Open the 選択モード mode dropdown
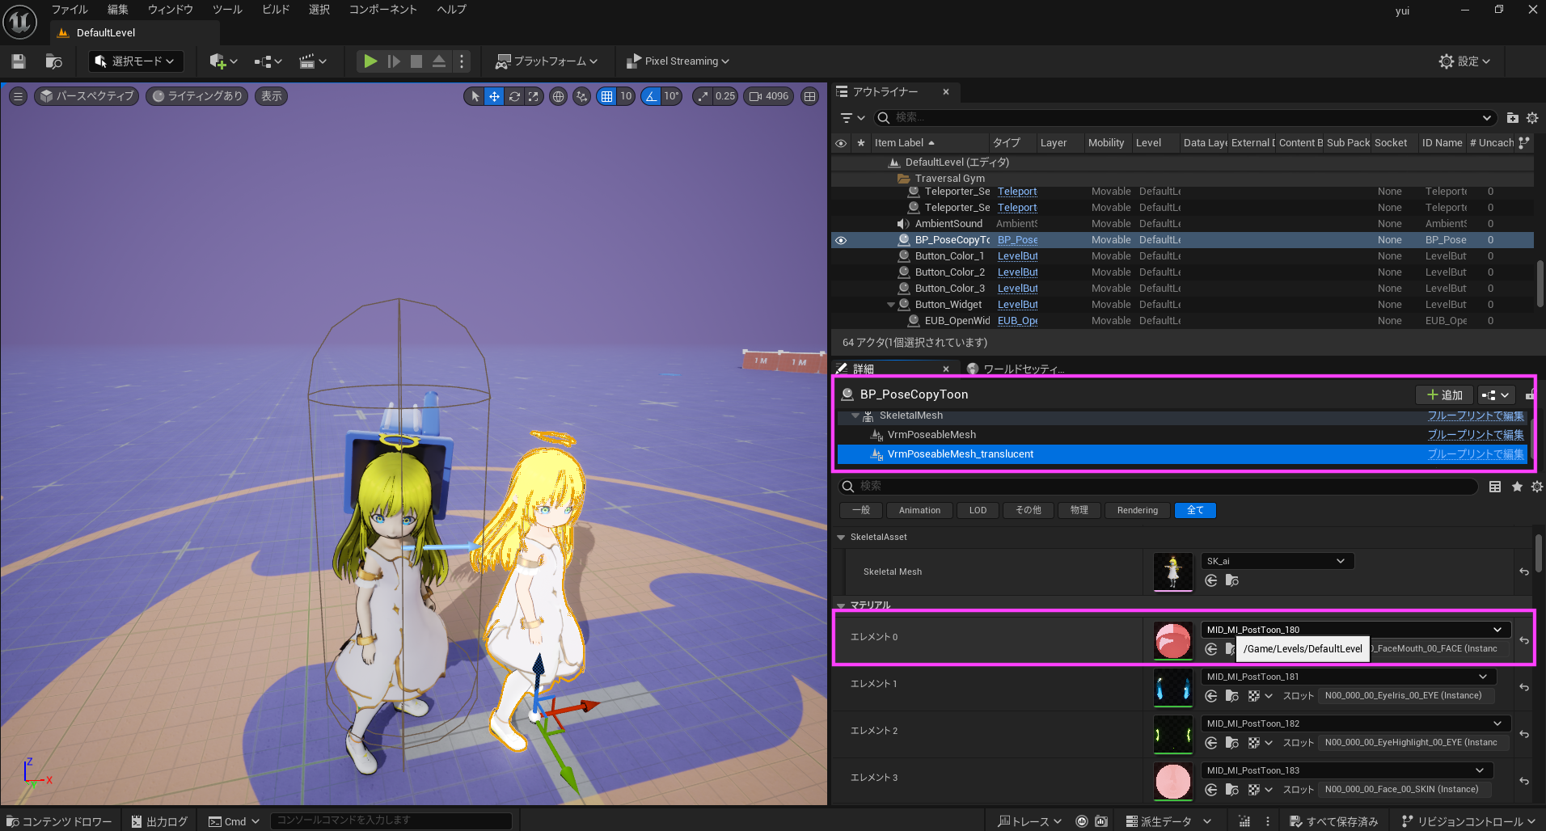This screenshot has height=831, width=1546. click(x=136, y=61)
